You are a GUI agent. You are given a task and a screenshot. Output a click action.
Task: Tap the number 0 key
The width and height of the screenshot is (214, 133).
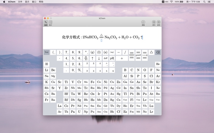pyautogui.click(x=73, y=70)
